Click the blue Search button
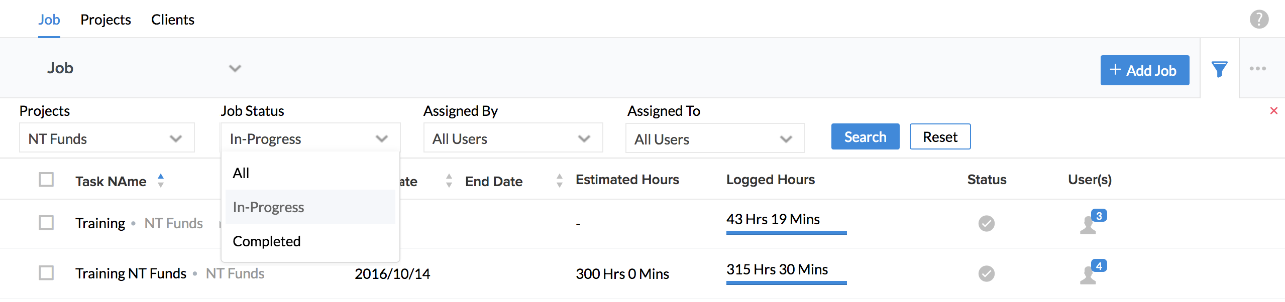 coord(865,136)
